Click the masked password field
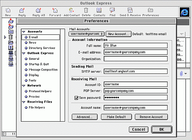Viewport: 192px width, 140px height. click(135, 98)
